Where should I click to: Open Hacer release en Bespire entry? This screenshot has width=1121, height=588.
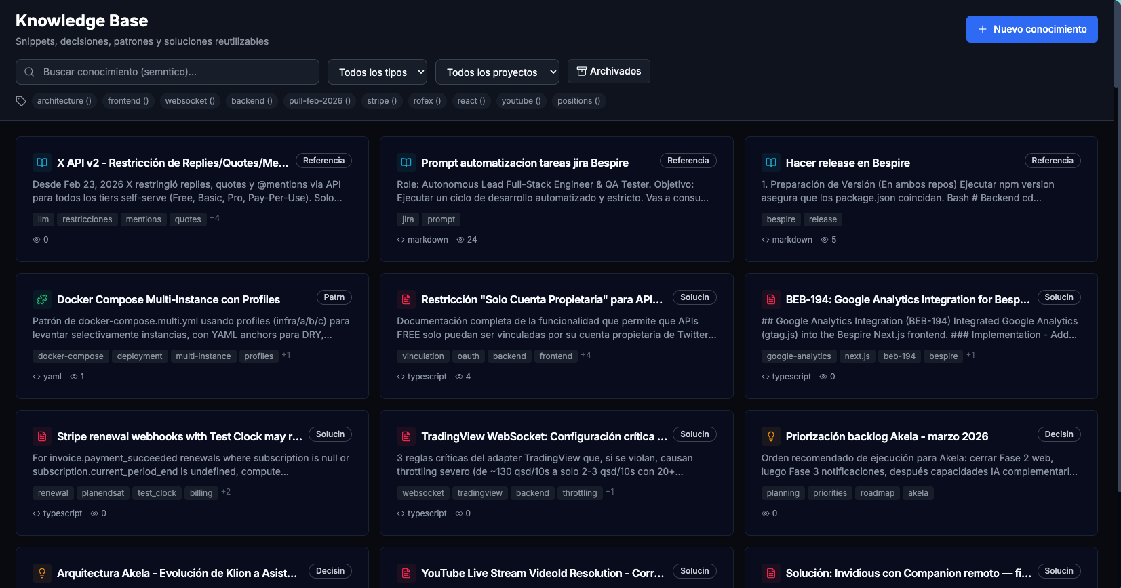921,199
